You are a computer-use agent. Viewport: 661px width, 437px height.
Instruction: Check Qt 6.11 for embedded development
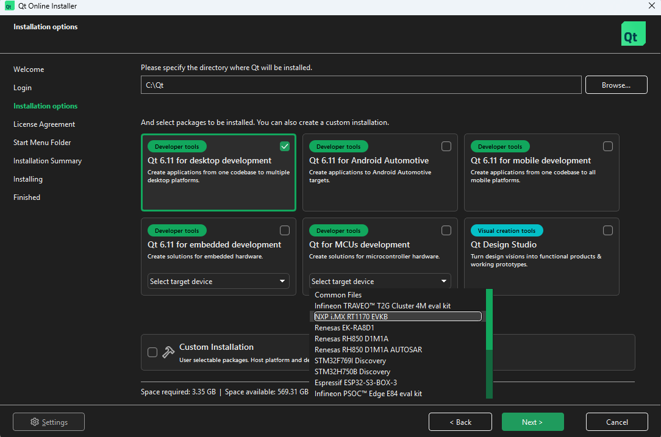[285, 230]
